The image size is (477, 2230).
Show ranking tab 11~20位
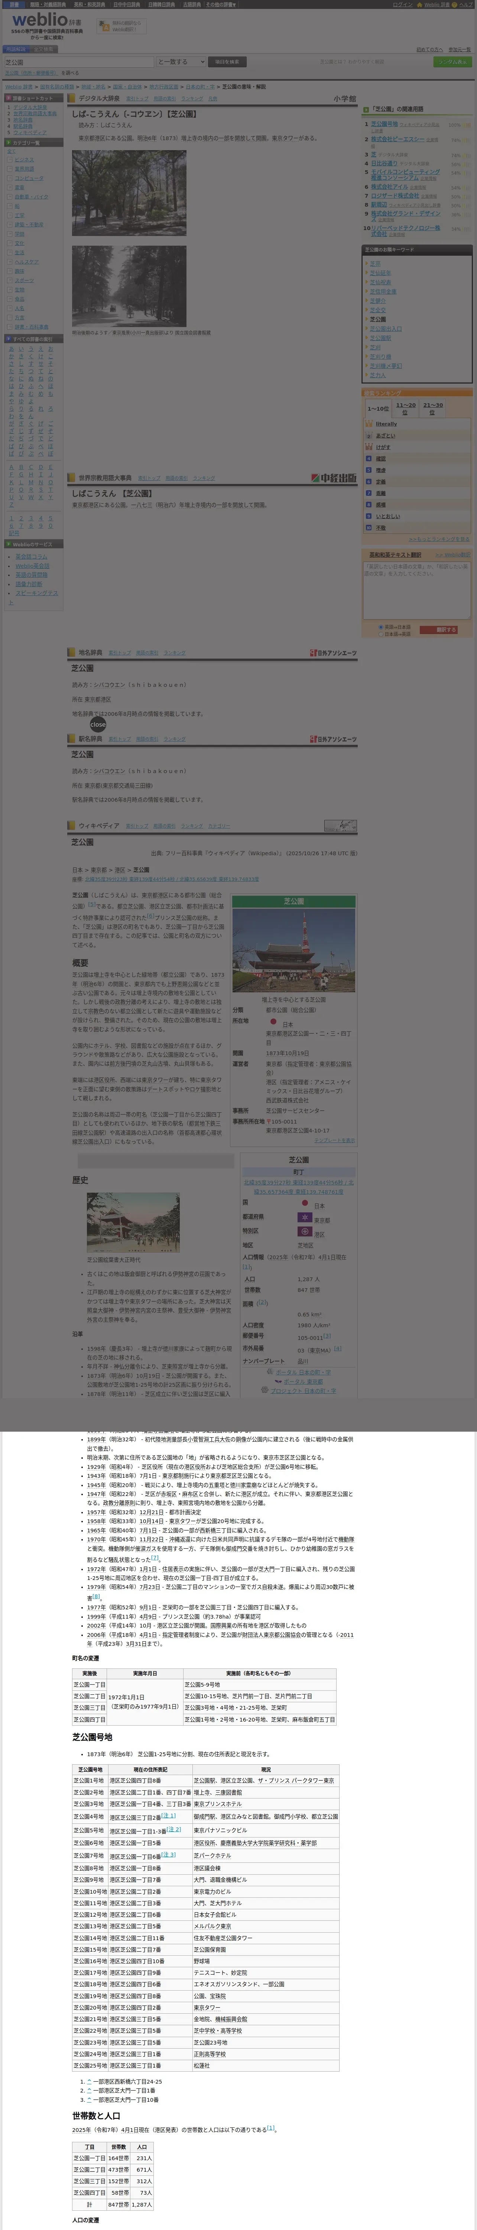(406, 408)
